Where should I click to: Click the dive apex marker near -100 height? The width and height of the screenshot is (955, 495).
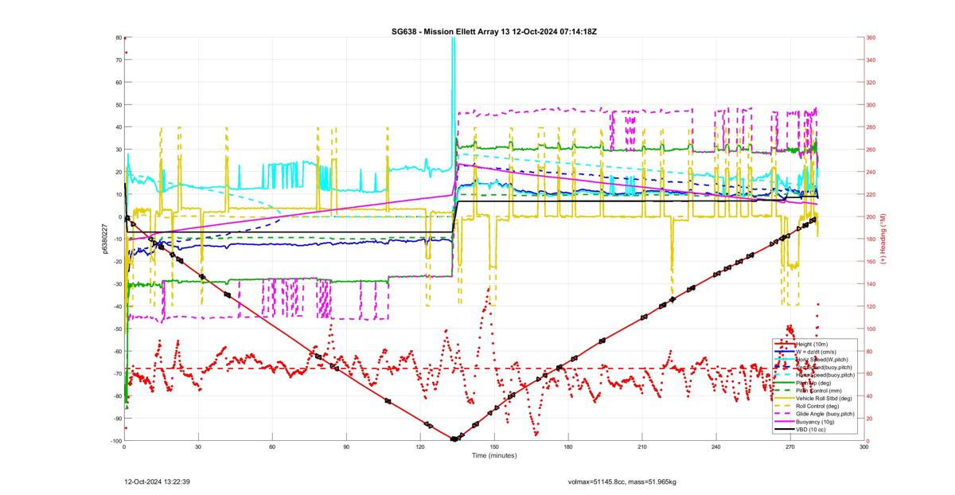[x=454, y=438]
